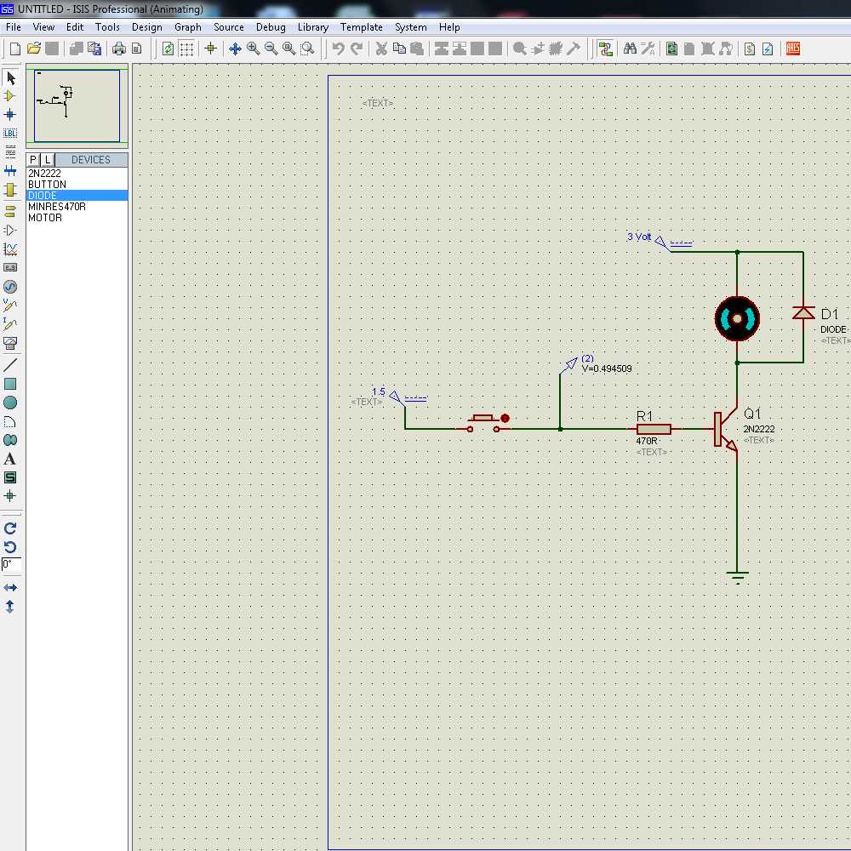This screenshot has height=851, width=851.
Task: Select the Component mode tool
Action: click(x=10, y=96)
